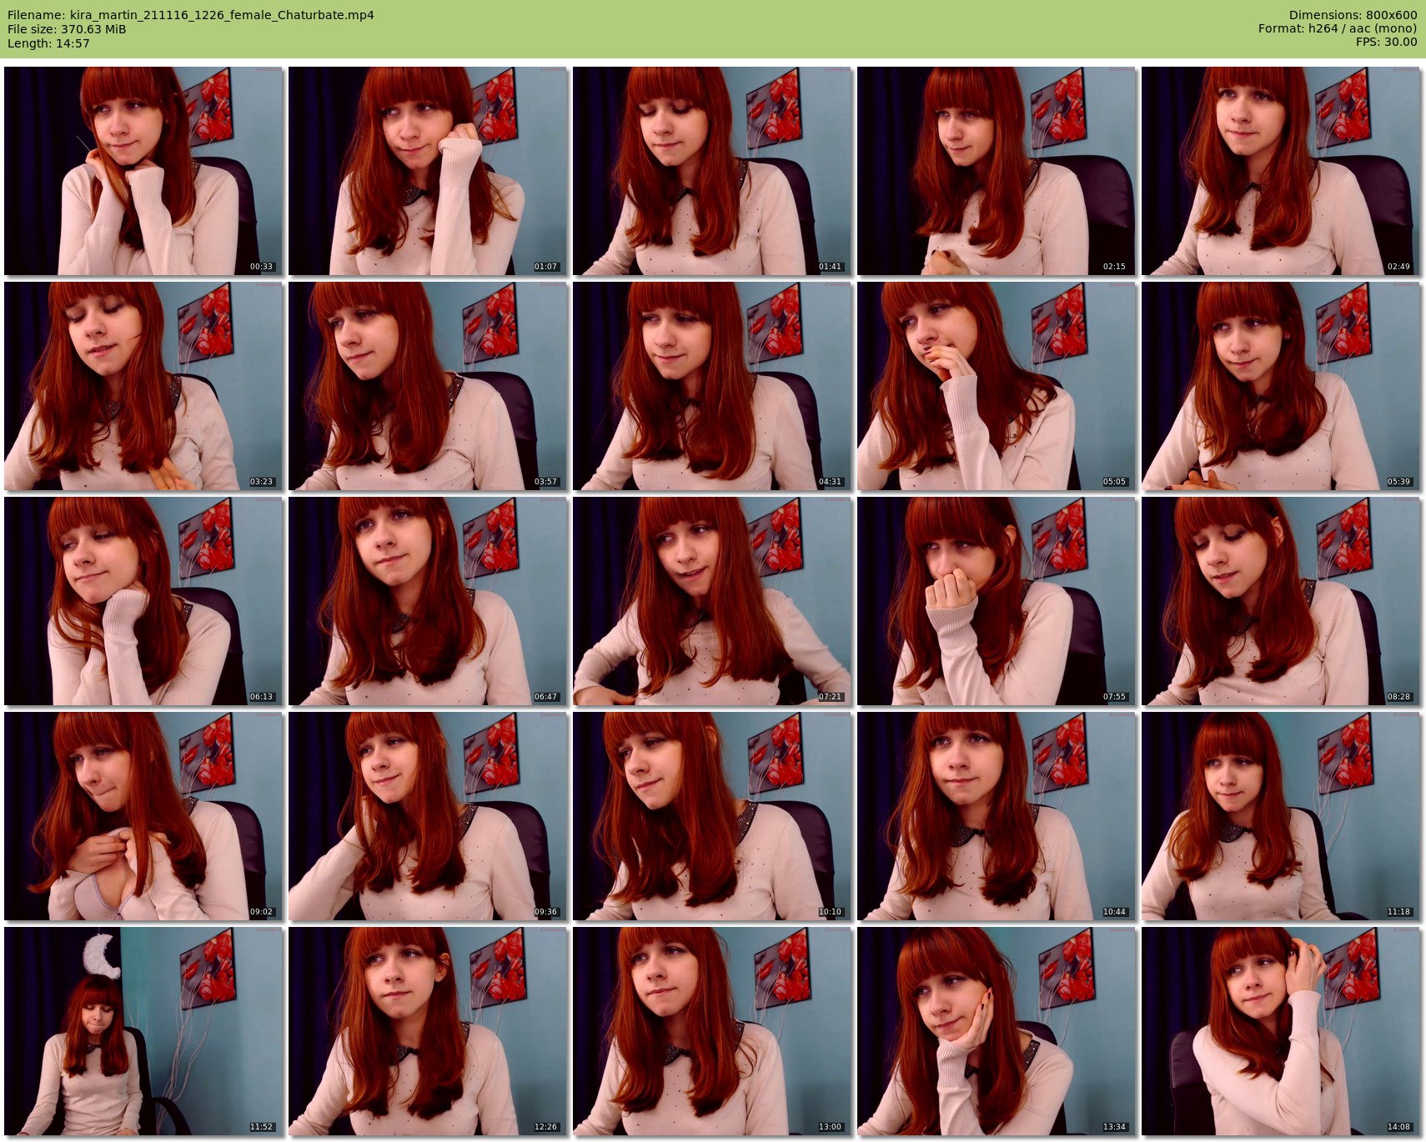Click the thumbnail stamped 06:13

tap(143, 601)
